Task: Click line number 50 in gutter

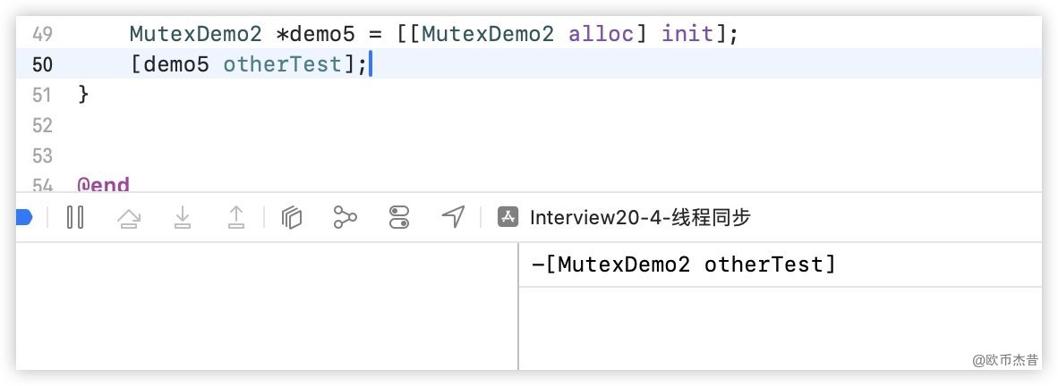Action: tap(42, 64)
